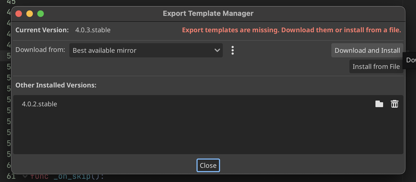Uninstall 4.0.2.stable using the trash icon
The image size is (416, 182).
394,104
